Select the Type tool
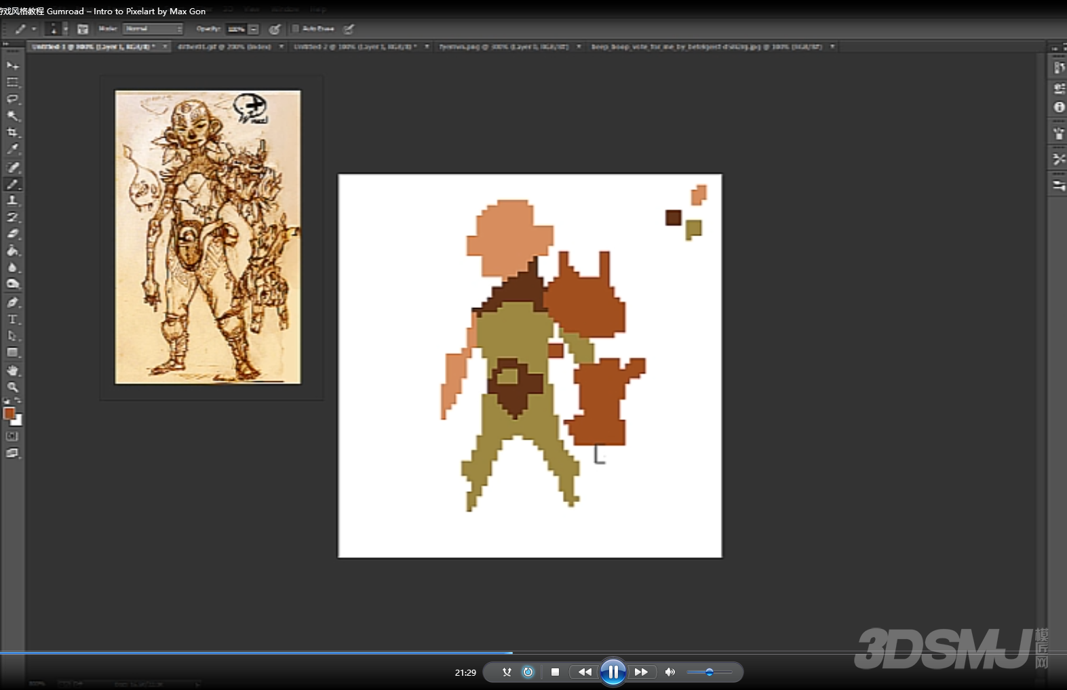This screenshot has height=690, width=1067. point(12,320)
